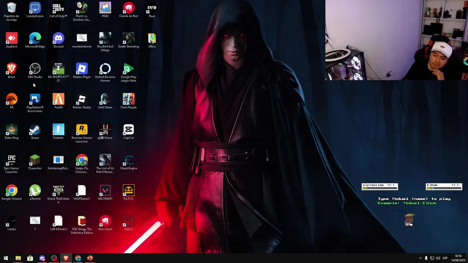The height and width of the screenshot is (263, 468).
Task: Click the PlayStation Accessories icon
Action: pos(35,103)
